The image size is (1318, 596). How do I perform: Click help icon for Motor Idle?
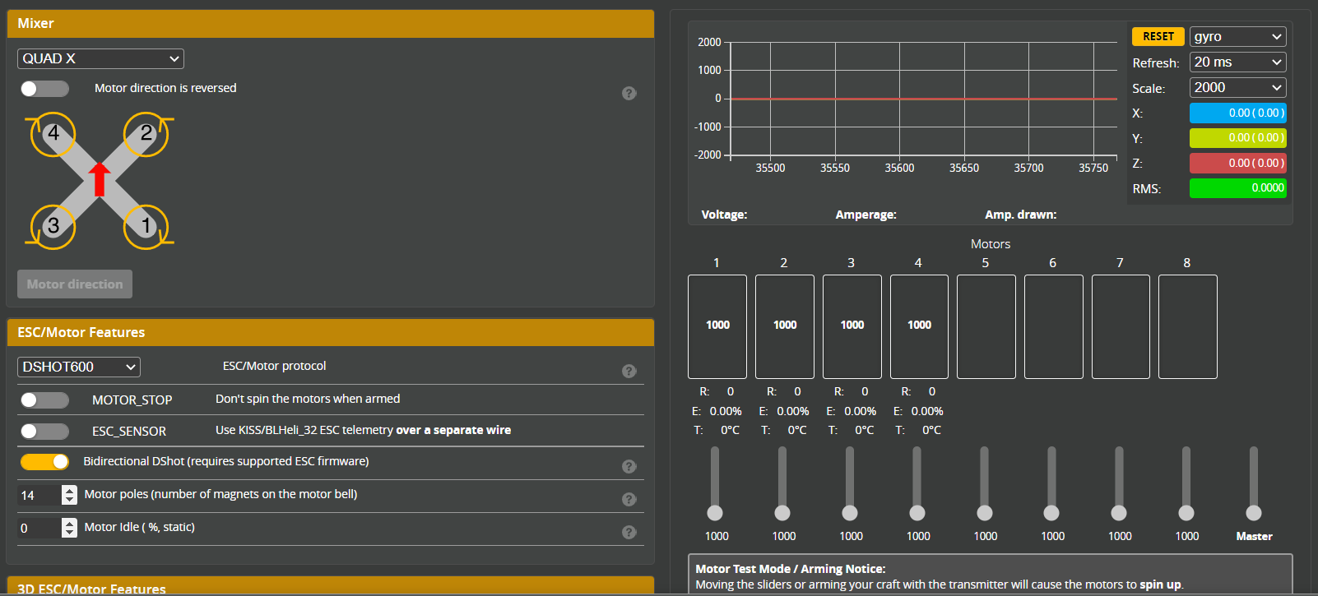click(x=629, y=533)
